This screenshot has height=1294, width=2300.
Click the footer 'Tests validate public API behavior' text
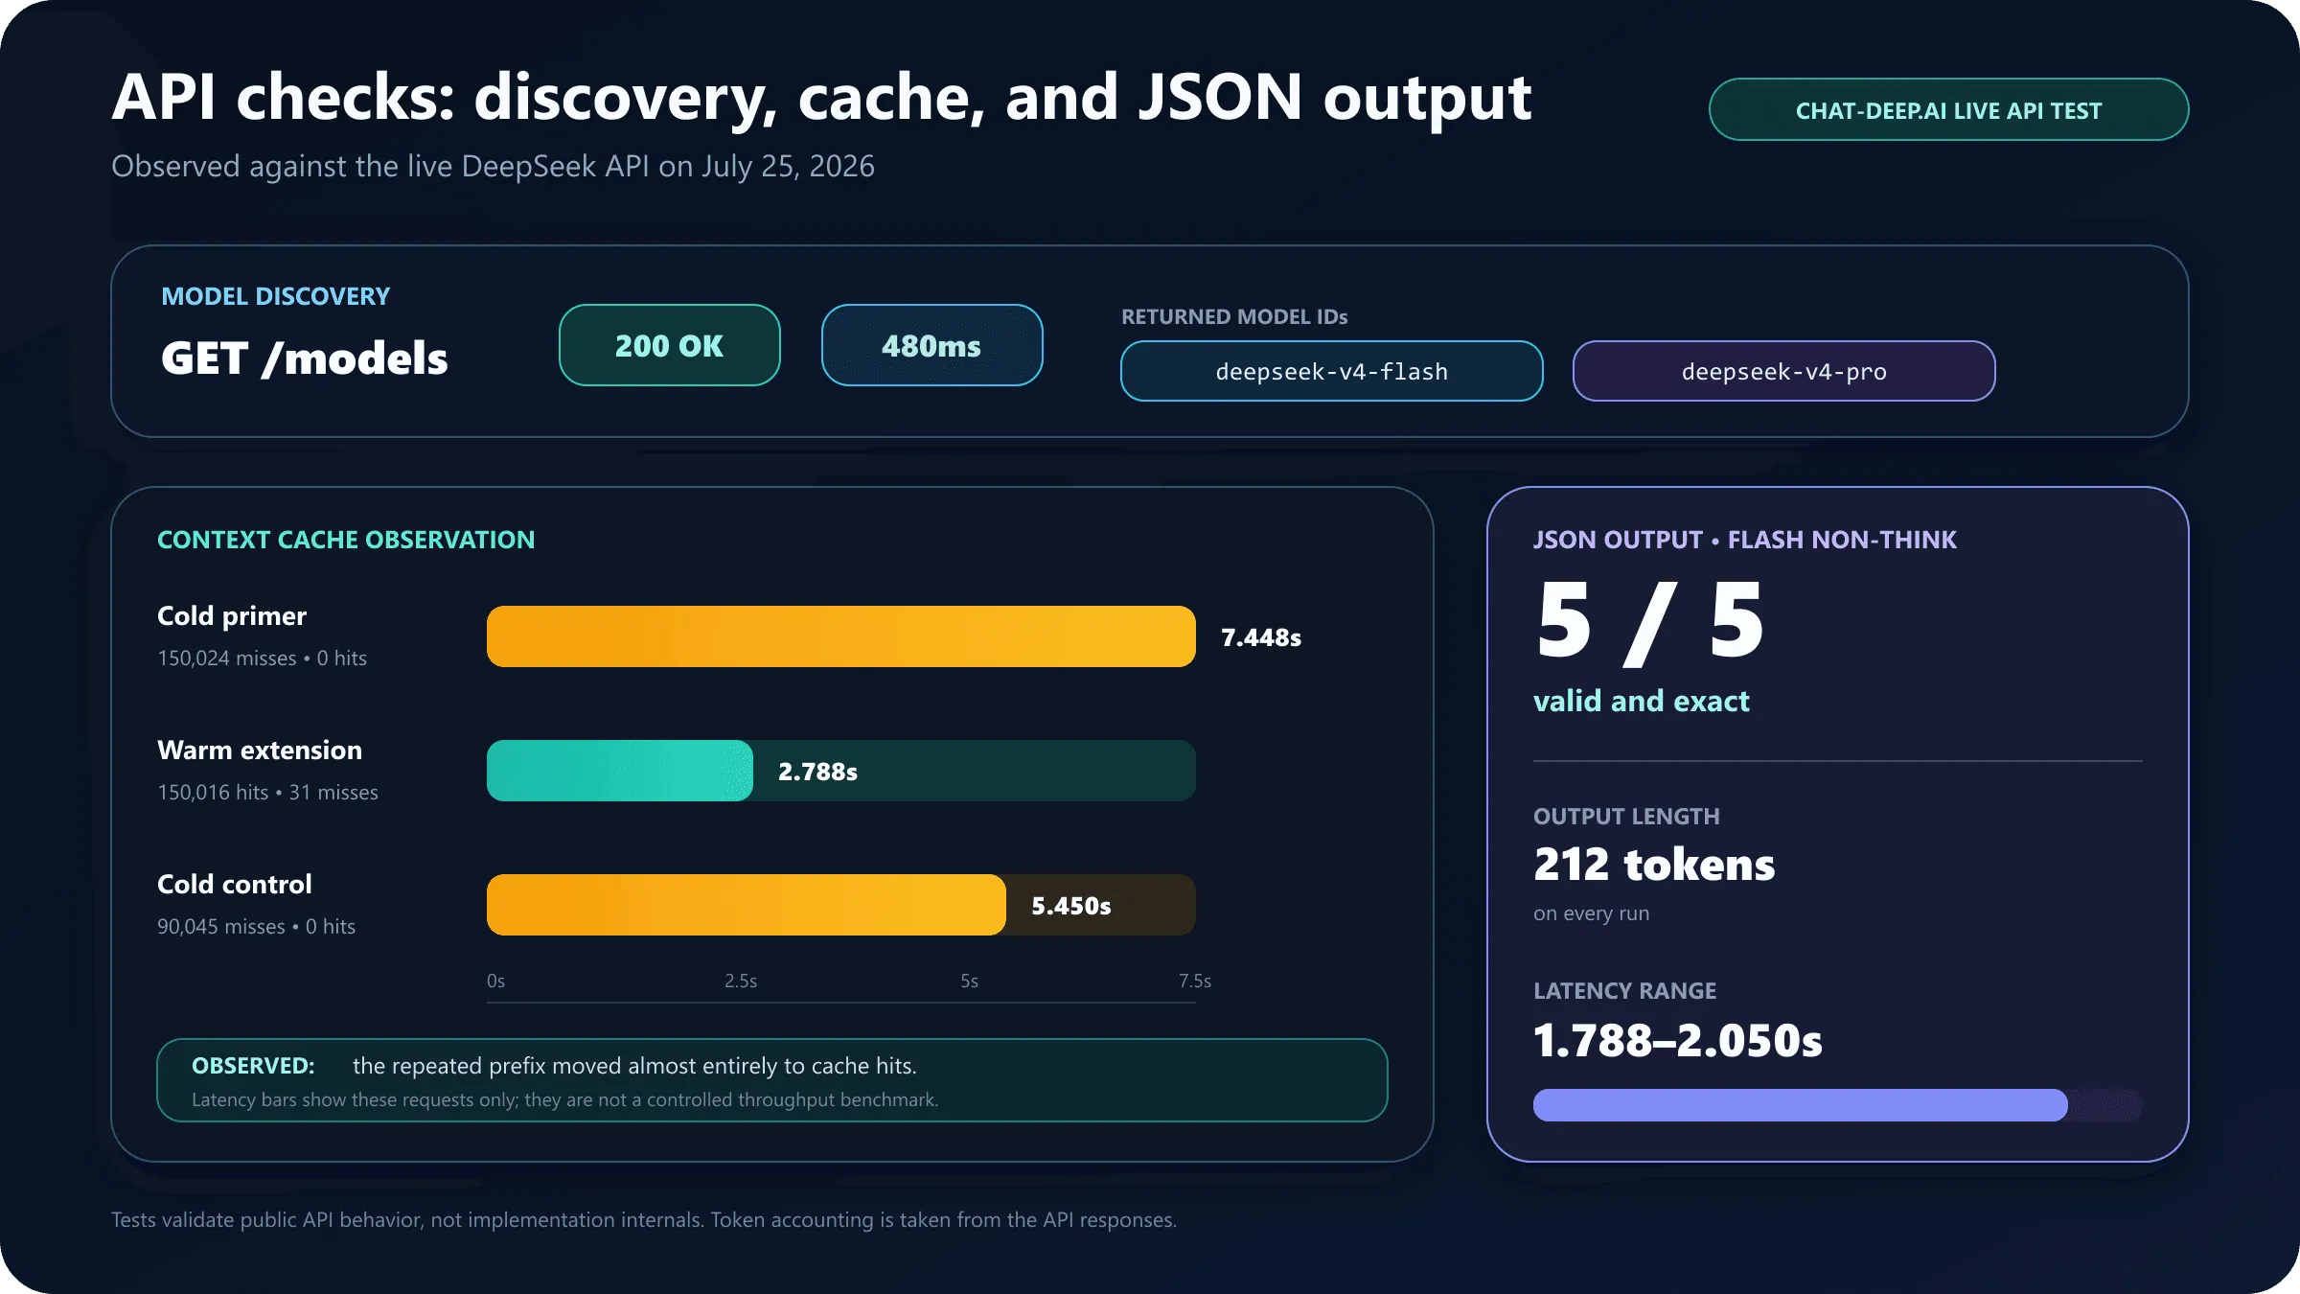644,1219
